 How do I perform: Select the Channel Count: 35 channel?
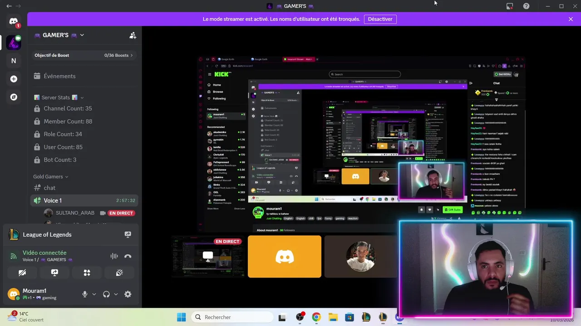(84, 109)
